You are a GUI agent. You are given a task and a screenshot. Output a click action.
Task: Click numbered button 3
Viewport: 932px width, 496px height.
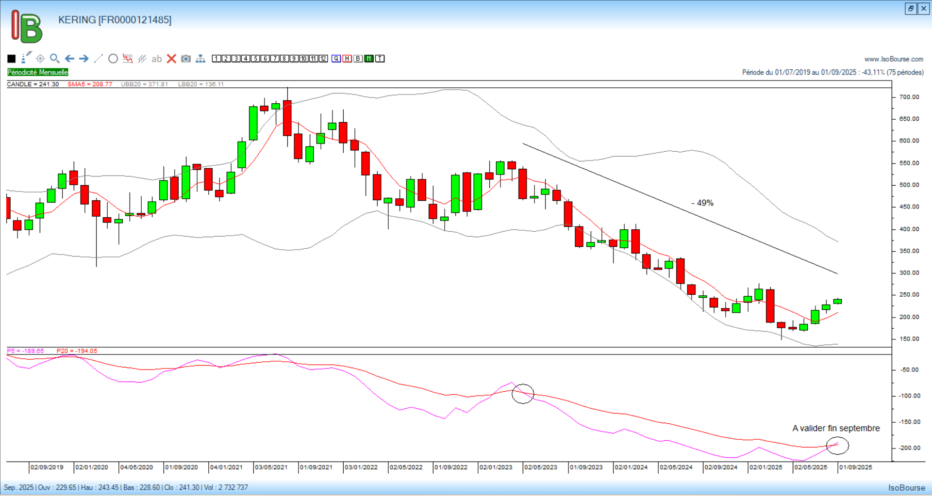[236, 59]
